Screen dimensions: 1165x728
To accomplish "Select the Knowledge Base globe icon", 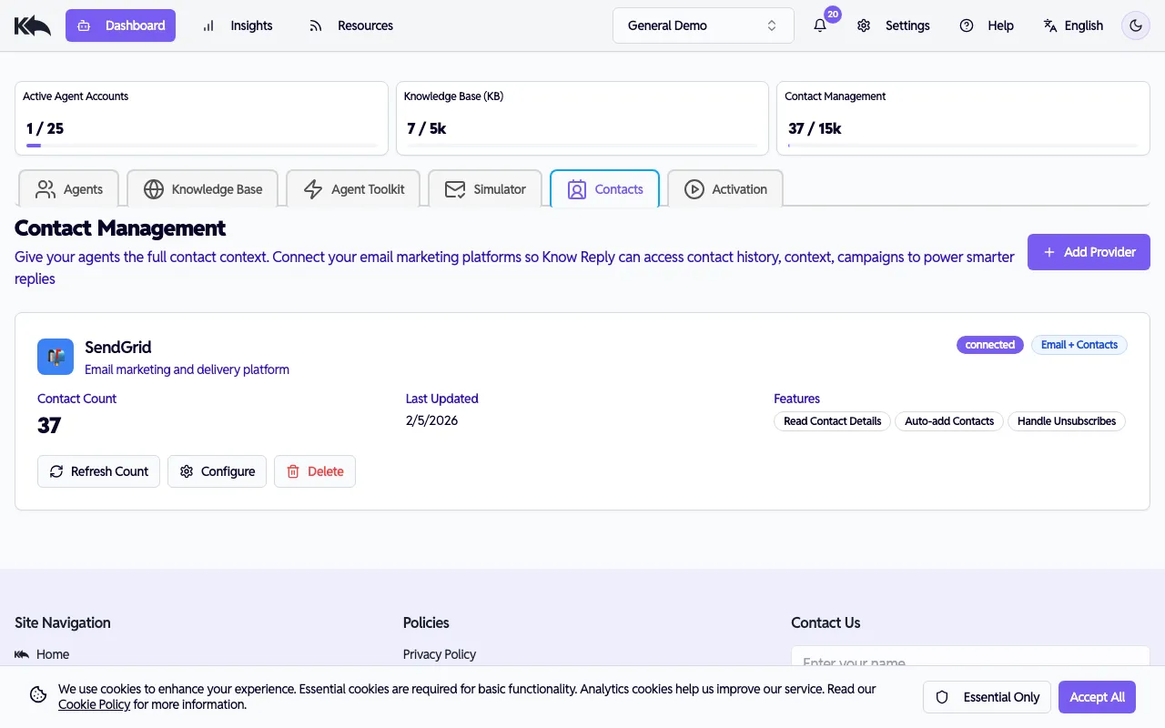I will [151, 188].
